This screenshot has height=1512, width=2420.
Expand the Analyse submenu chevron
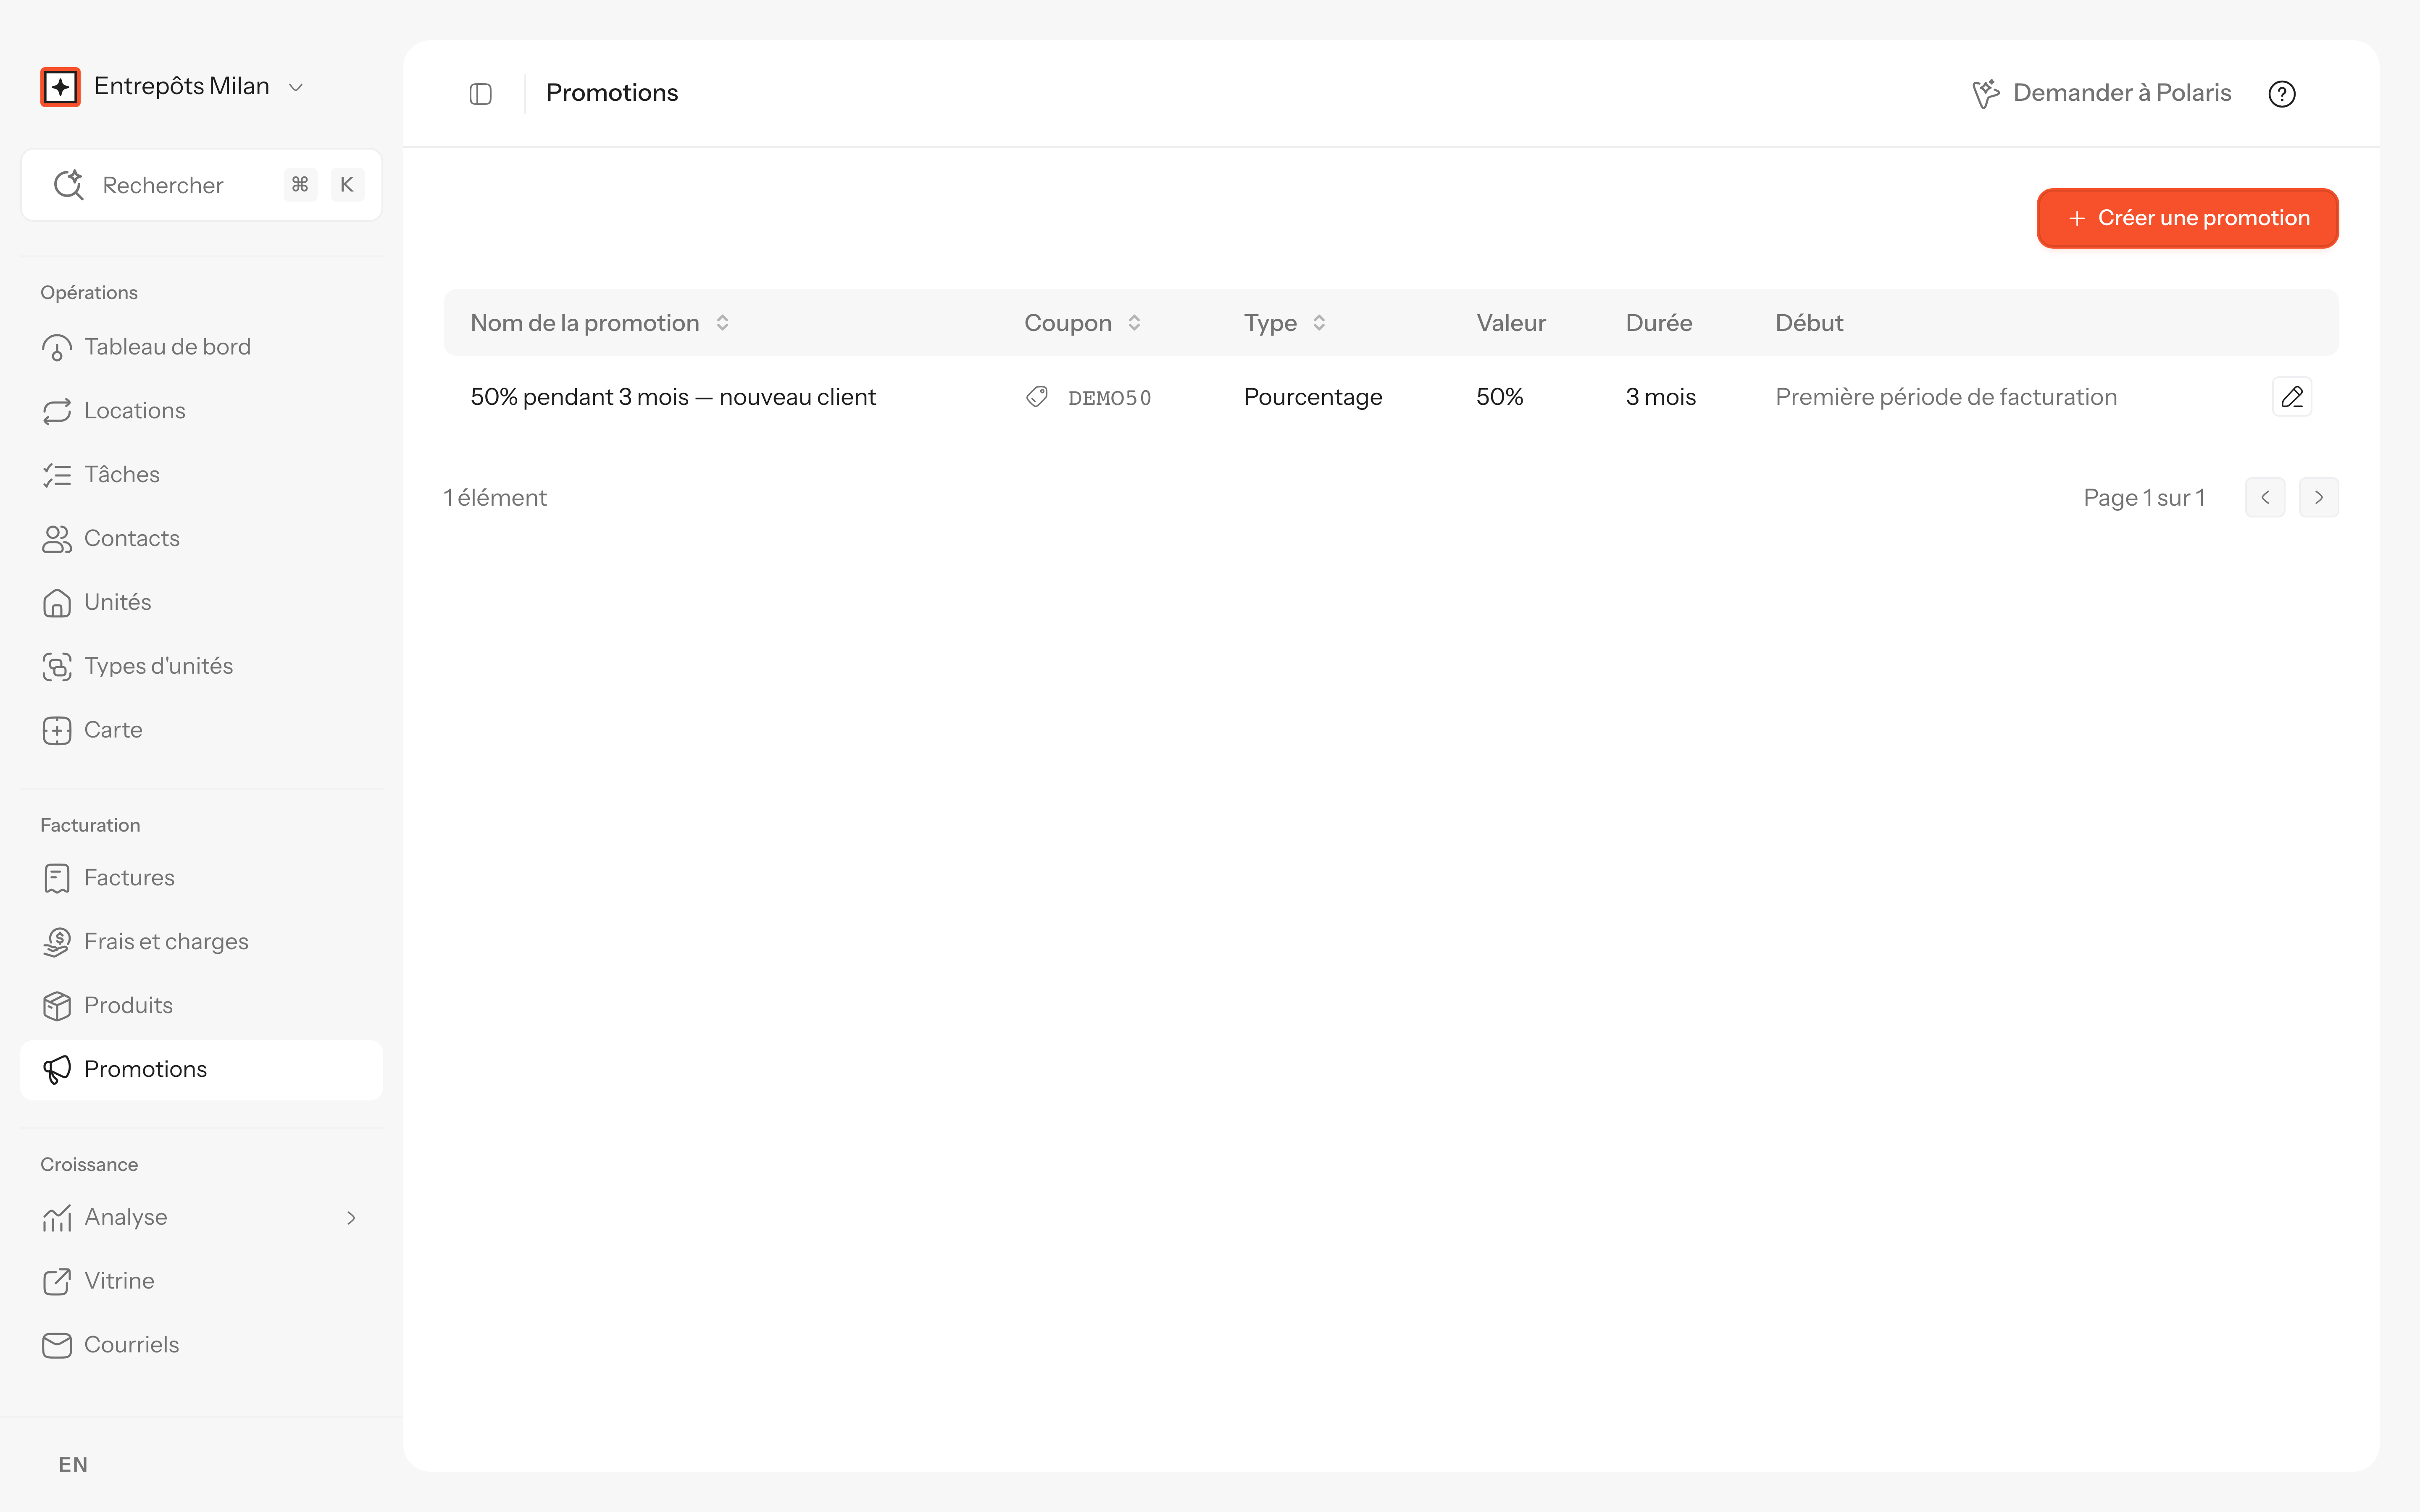(x=351, y=1218)
